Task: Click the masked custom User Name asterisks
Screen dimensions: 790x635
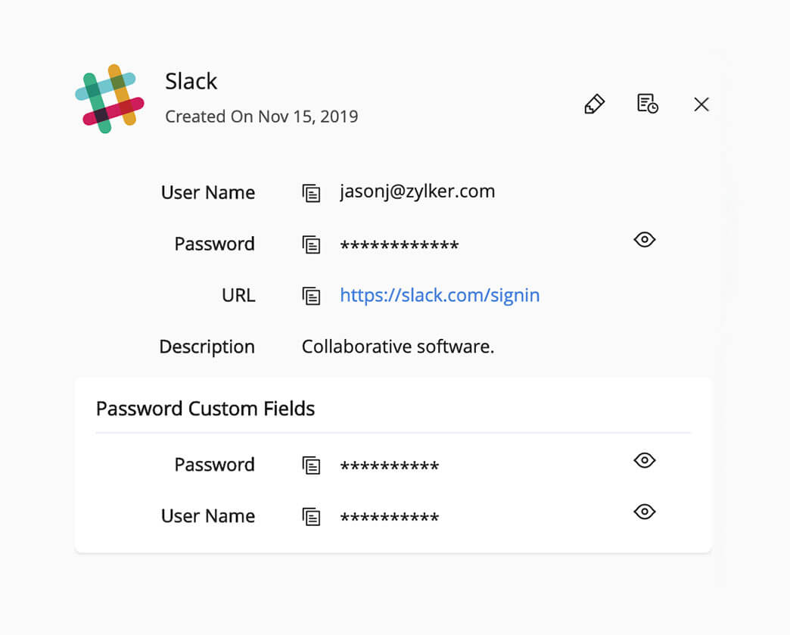Action: point(390,518)
